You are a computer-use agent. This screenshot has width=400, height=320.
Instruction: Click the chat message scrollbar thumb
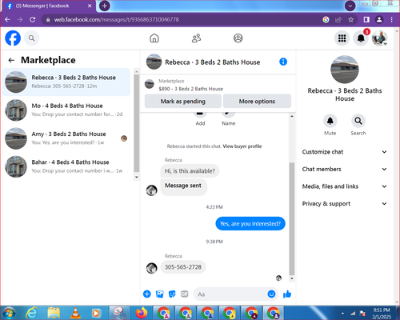coord(292,218)
